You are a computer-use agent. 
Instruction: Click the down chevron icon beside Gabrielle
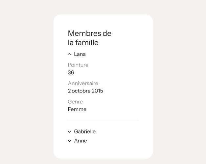click(69, 132)
